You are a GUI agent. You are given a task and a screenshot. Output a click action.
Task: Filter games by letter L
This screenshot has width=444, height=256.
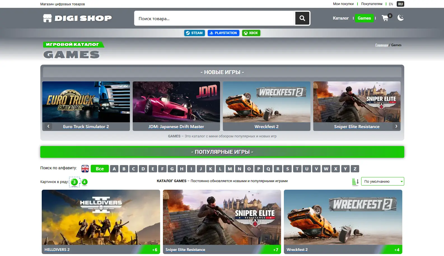coord(220,169)
